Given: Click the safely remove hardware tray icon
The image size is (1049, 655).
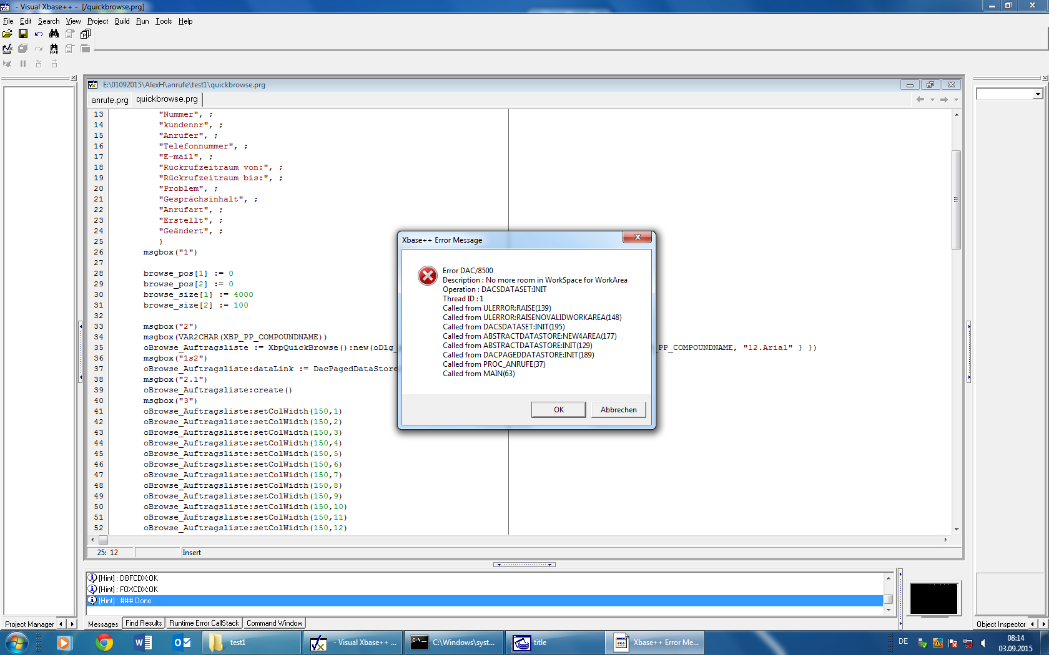Looking at the screenshot, I should point(922,643).
